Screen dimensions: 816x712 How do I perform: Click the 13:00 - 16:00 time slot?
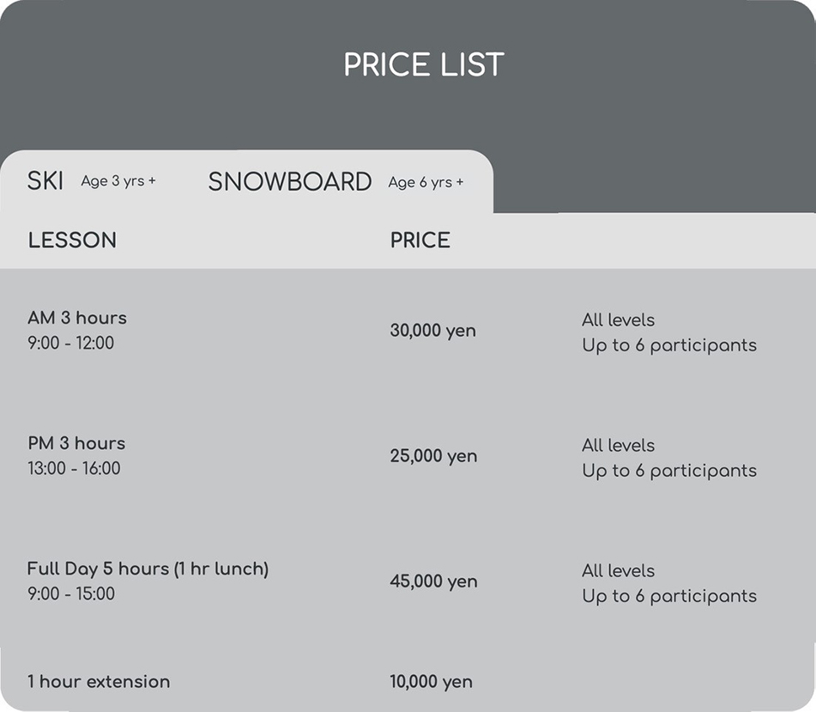pos(74,468)
